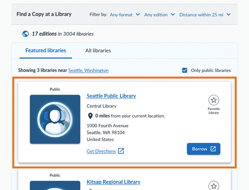Click the Seattle Public Library thumbnail image
Viewport: 249px width, 190px height.
click(x=55, y=119)
